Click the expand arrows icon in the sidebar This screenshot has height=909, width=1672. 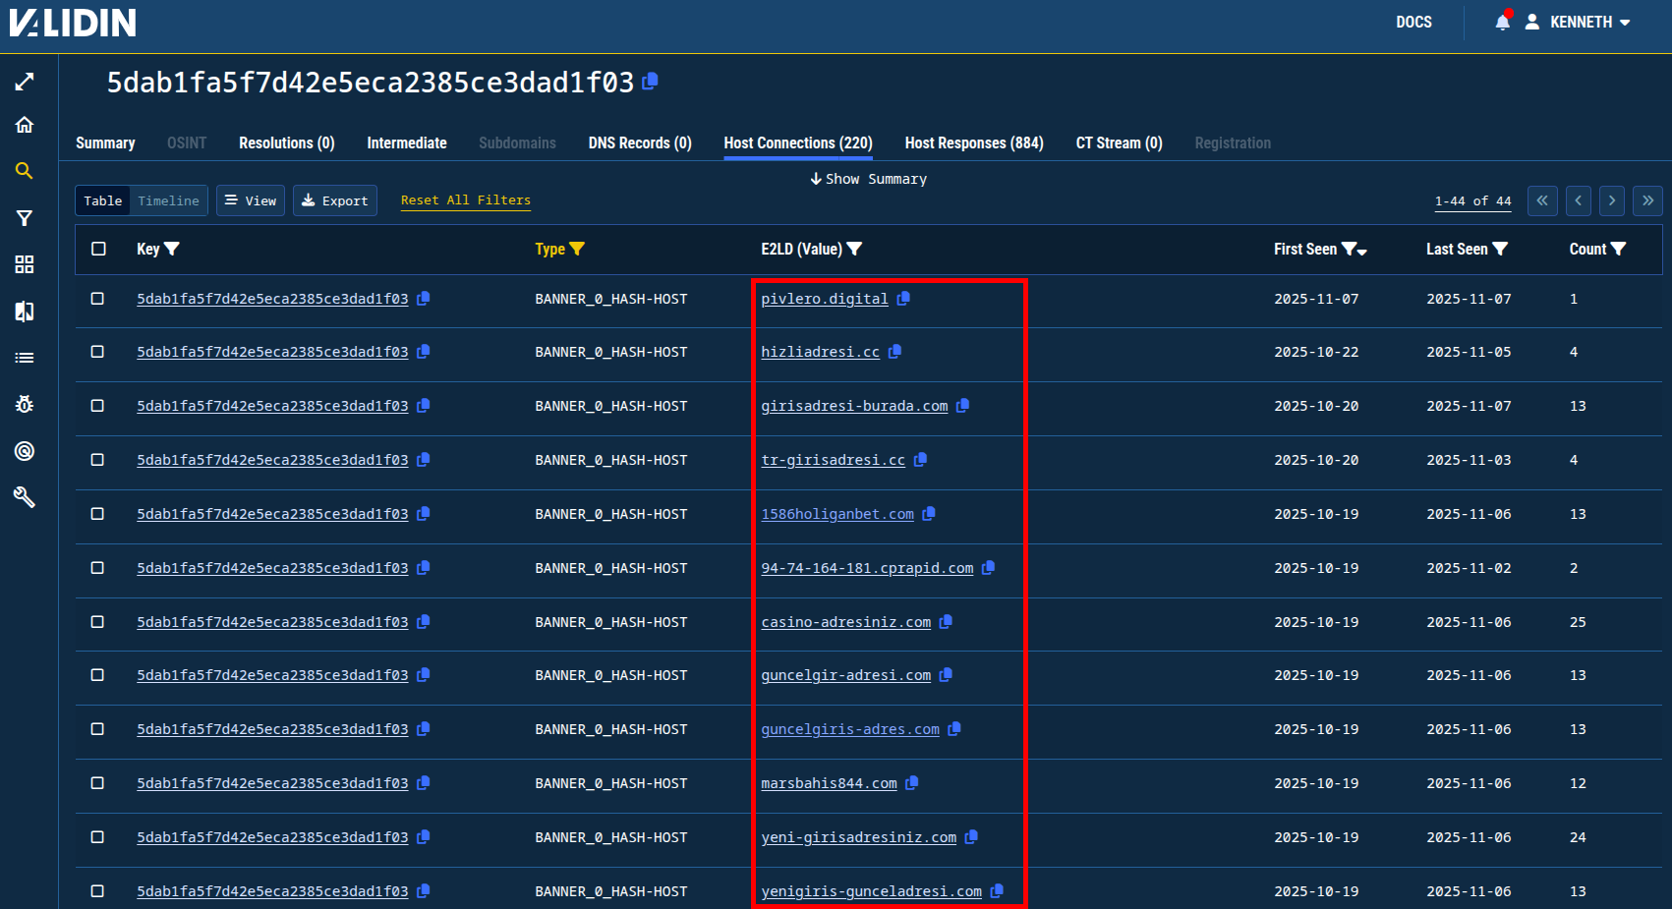pyautogui.click(x=25, y=82)
